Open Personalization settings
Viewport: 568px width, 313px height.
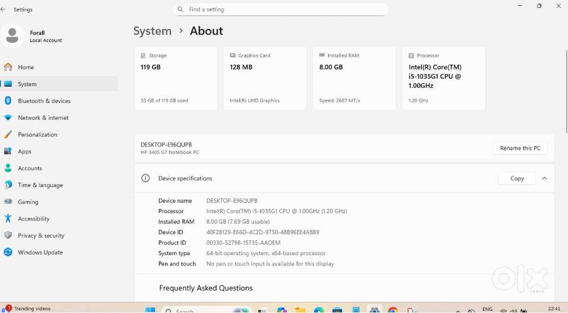pyautogui.click(x=37, y=135)
